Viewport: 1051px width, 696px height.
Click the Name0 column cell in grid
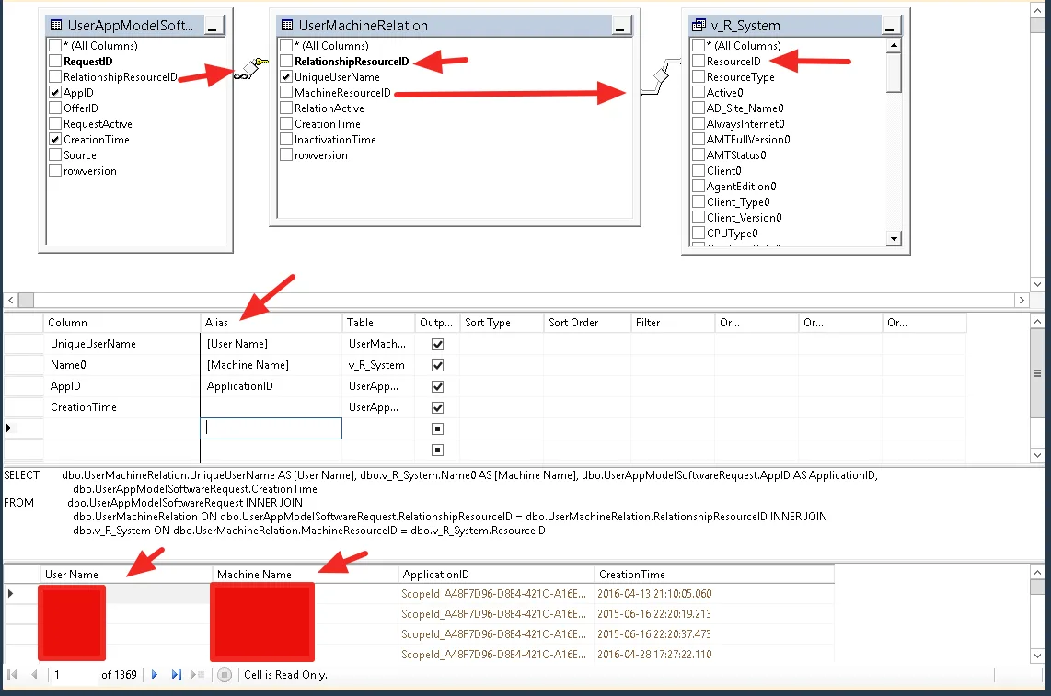point(122,365)
